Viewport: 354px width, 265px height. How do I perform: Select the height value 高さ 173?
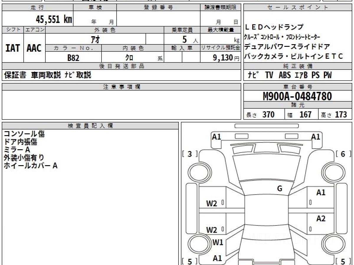coord(334,115)
